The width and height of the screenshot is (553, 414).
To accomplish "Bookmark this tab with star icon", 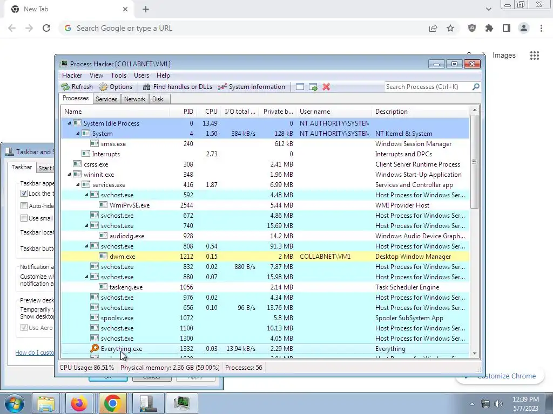I will click(450, 28).
